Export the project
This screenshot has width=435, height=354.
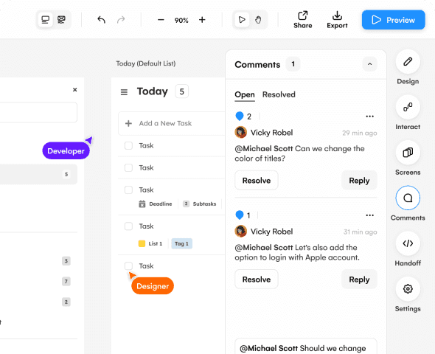(x=337, y=20)
